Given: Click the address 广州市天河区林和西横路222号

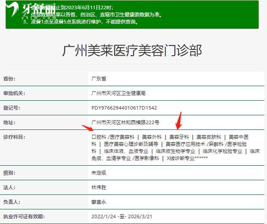Looking at the screenshot, I should point(125,122).
